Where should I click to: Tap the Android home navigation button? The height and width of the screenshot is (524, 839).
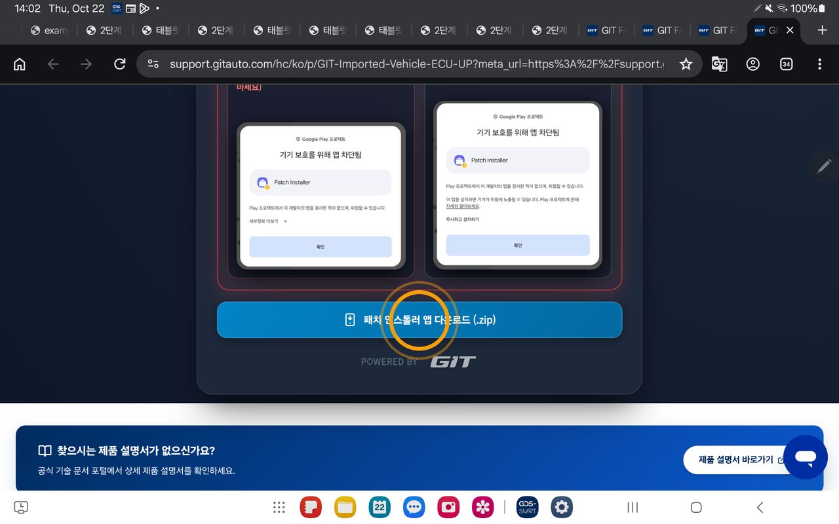696,507
